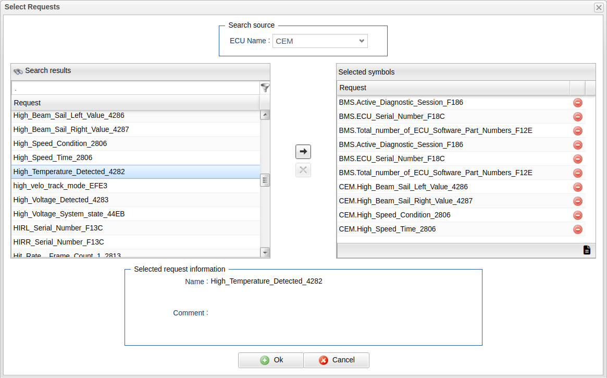
Task: Click the right arrow to add selected request
Action: tap(303, 152)
